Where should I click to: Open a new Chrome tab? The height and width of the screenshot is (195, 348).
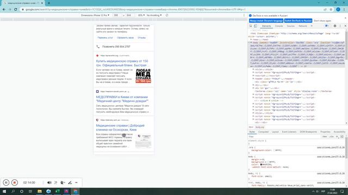click(49, 3)
